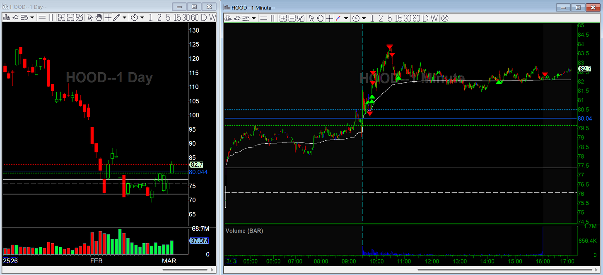Set 1 Minute window to 2-minute interval
The height and width of the screenshot is (275, 603).
click(x=381, y=18)
